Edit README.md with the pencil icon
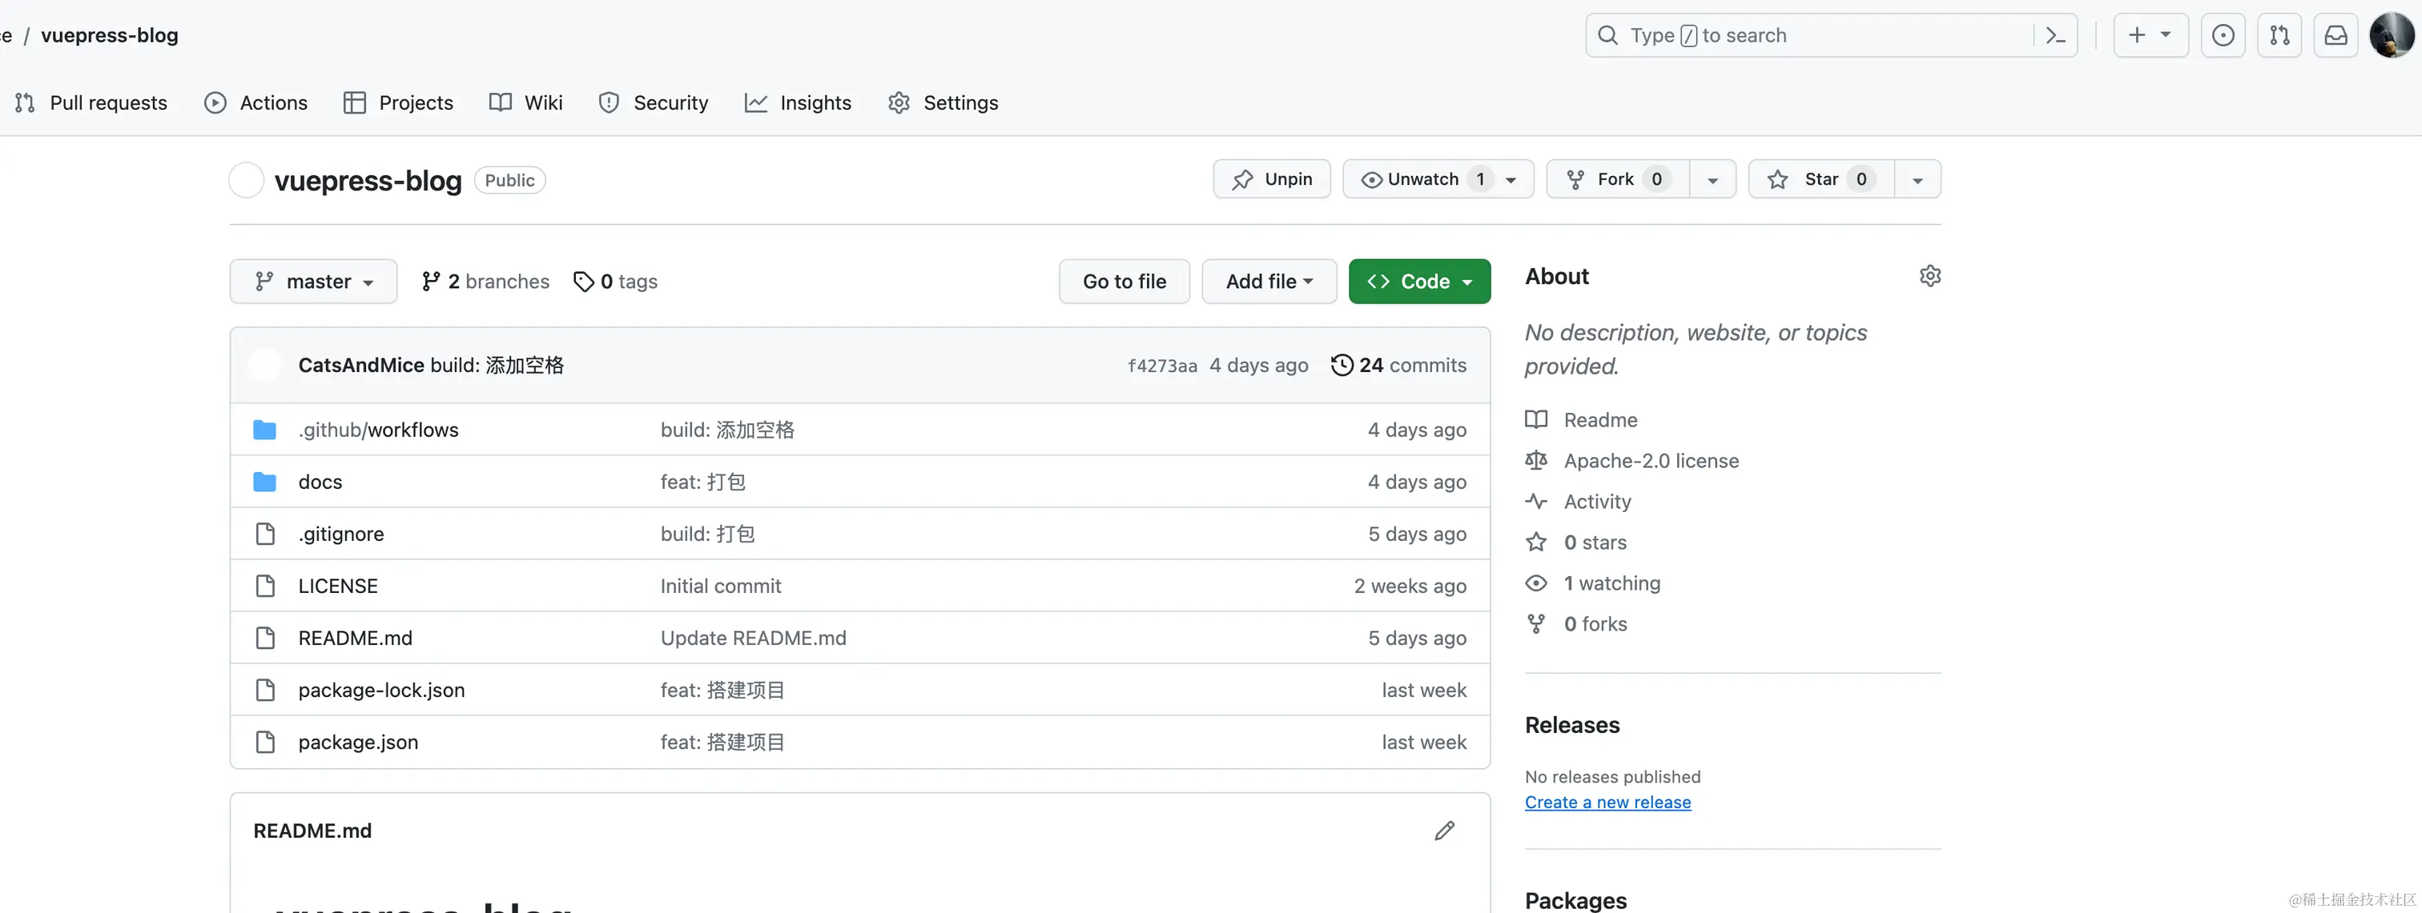Screen dimensions: 2422x913 (1444, 831)
